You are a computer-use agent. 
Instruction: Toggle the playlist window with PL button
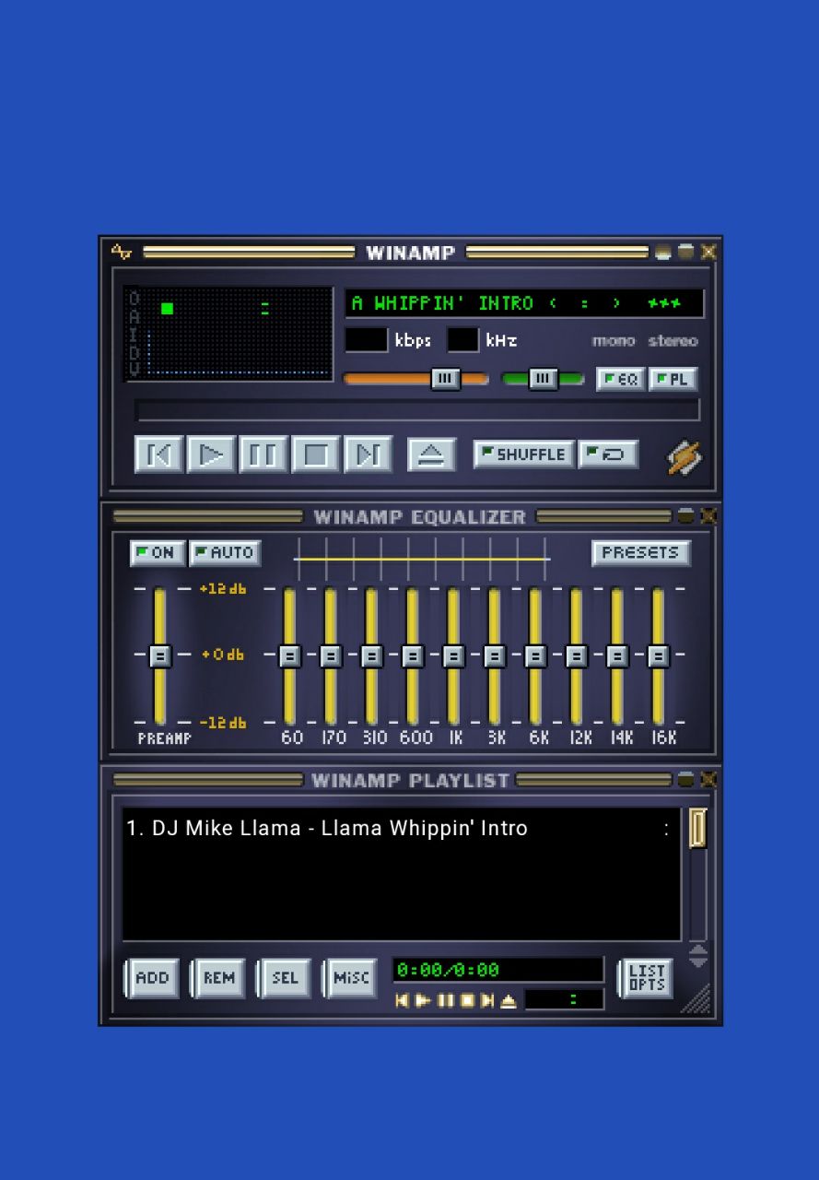pyautogui.click(x=673, y=379)
